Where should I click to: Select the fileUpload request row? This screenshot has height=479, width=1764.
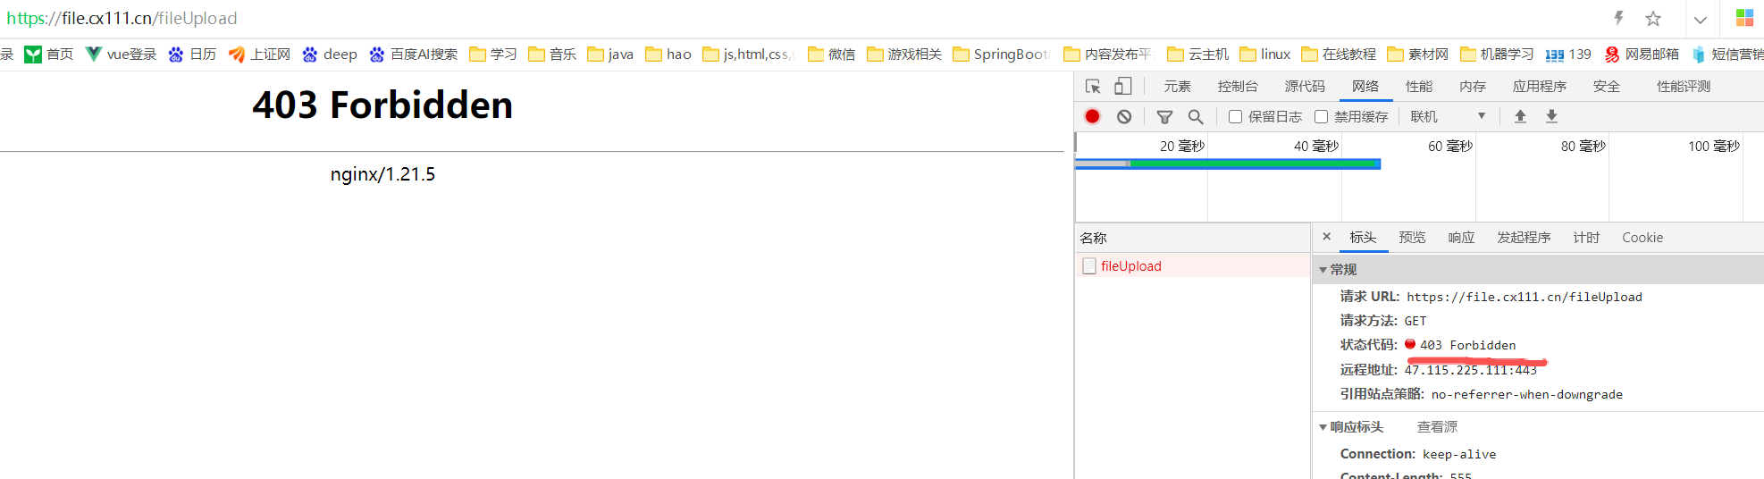[1130, 266]
